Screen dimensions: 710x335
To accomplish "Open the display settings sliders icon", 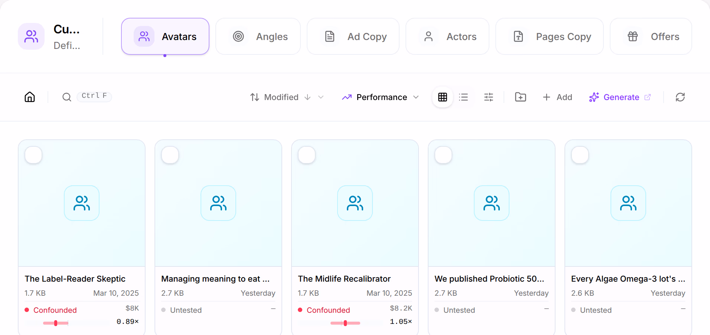I will [x=489, y=97].
